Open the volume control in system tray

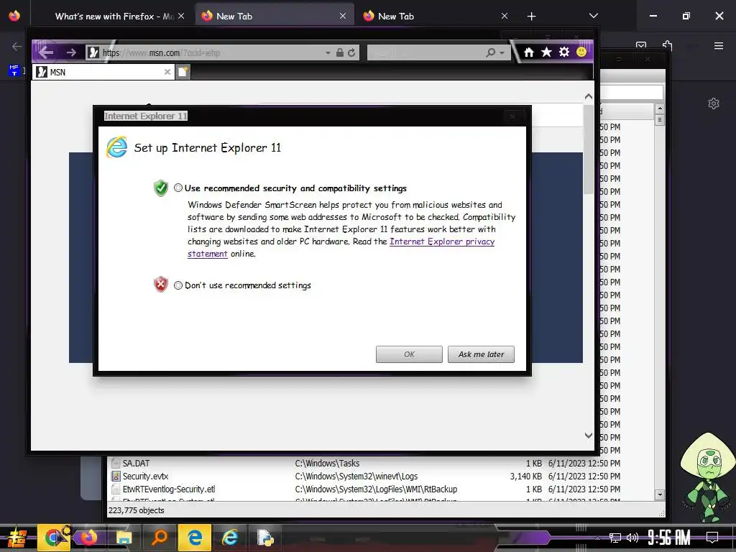click(632, 538)
